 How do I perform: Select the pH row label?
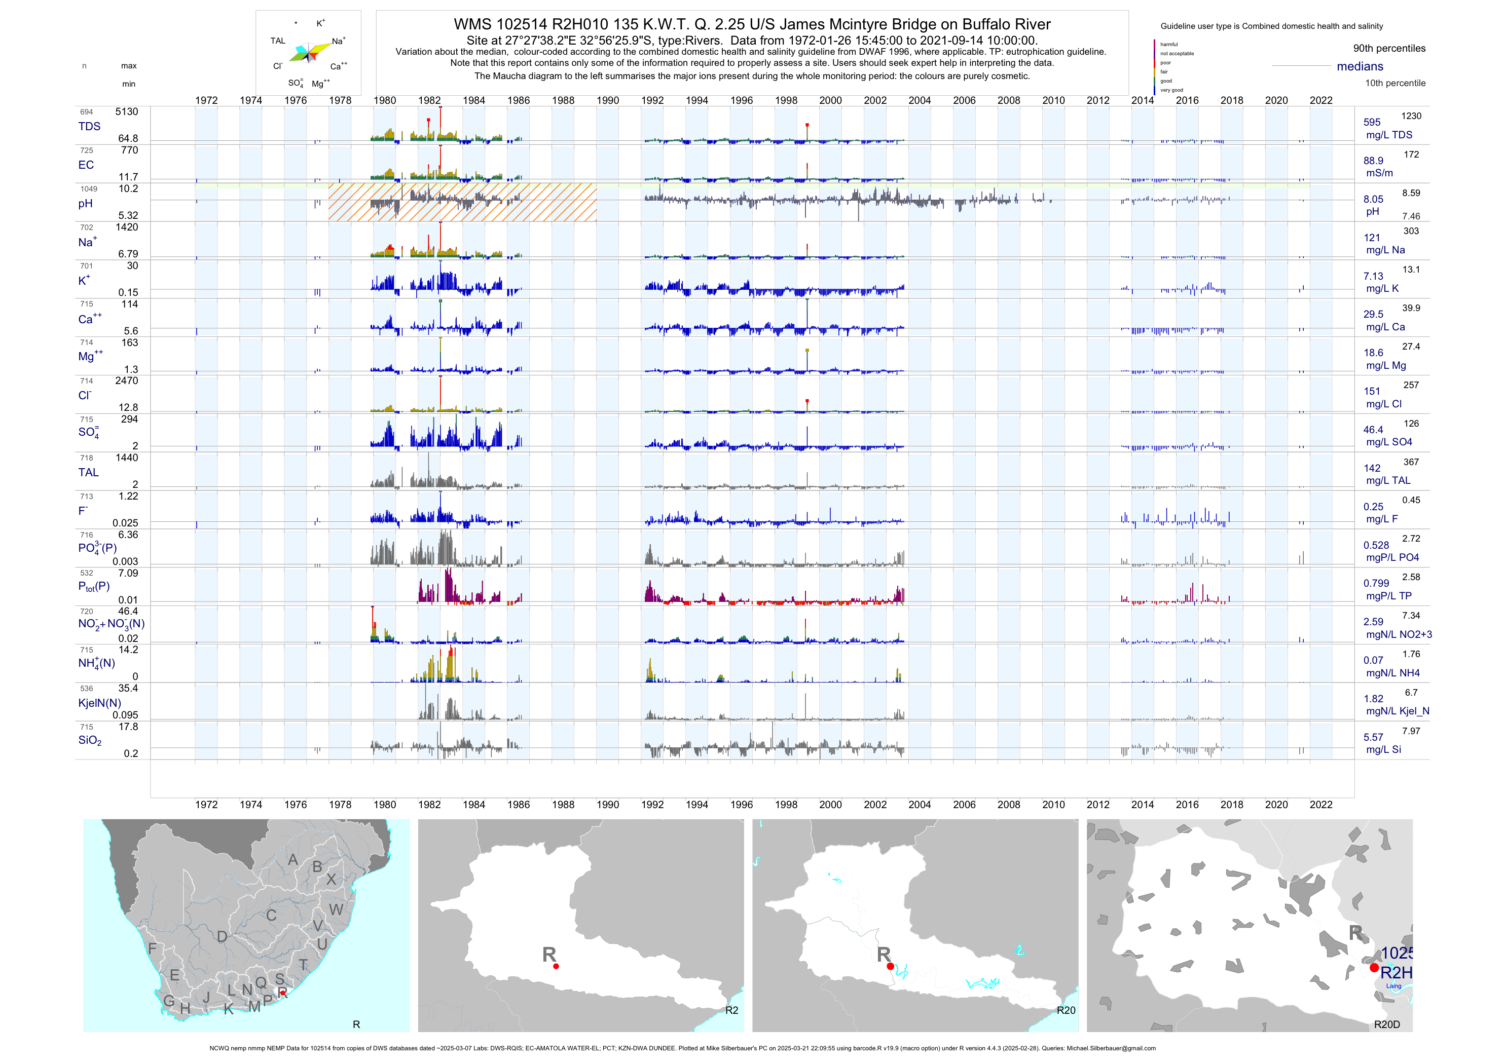tap(85, 204)
